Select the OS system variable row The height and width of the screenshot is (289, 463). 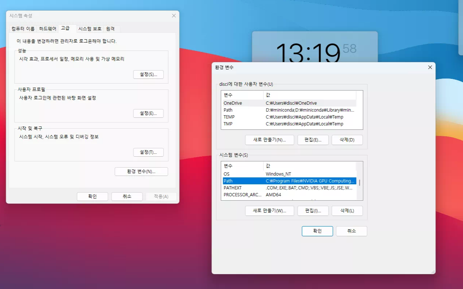[254, 174]
